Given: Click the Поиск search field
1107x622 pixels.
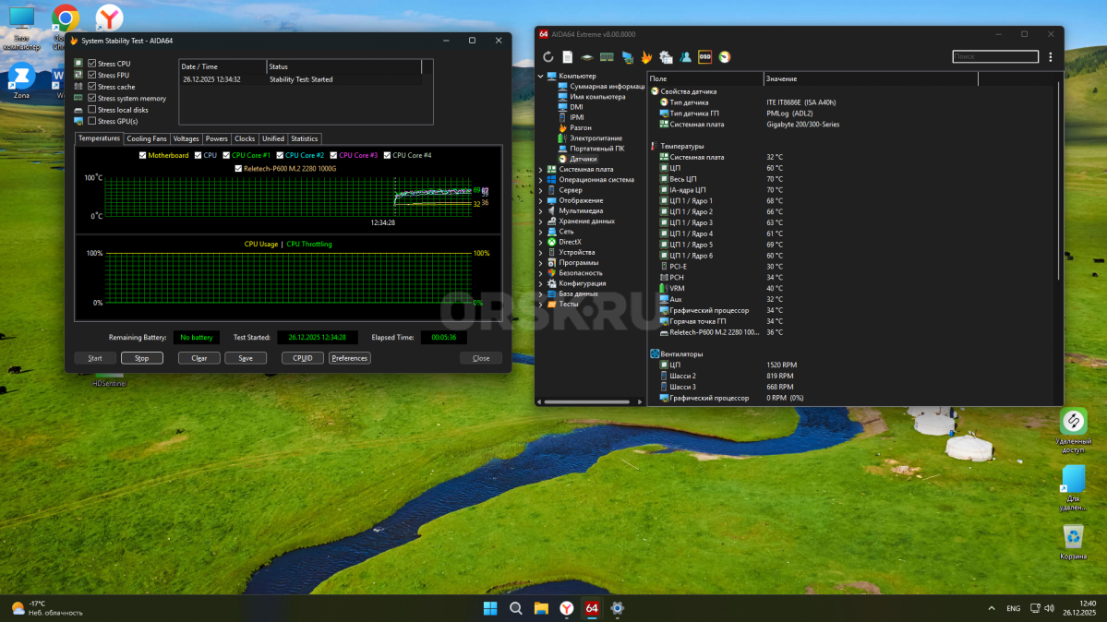Looking at the screenshot, I should pos(995,57).
